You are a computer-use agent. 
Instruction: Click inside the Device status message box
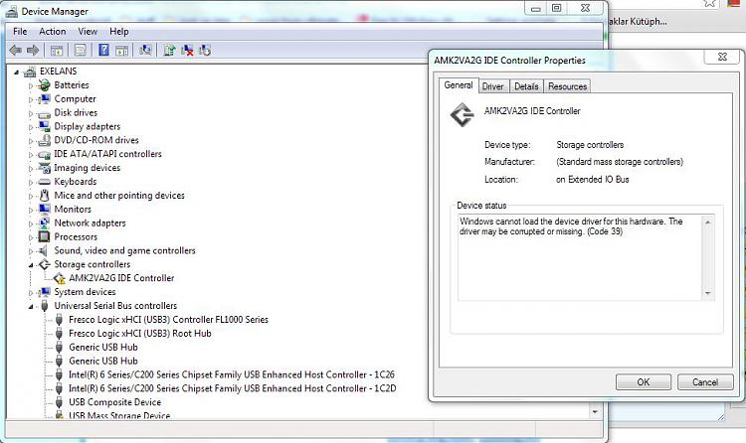pyautogui.click(x=580, y=257)
